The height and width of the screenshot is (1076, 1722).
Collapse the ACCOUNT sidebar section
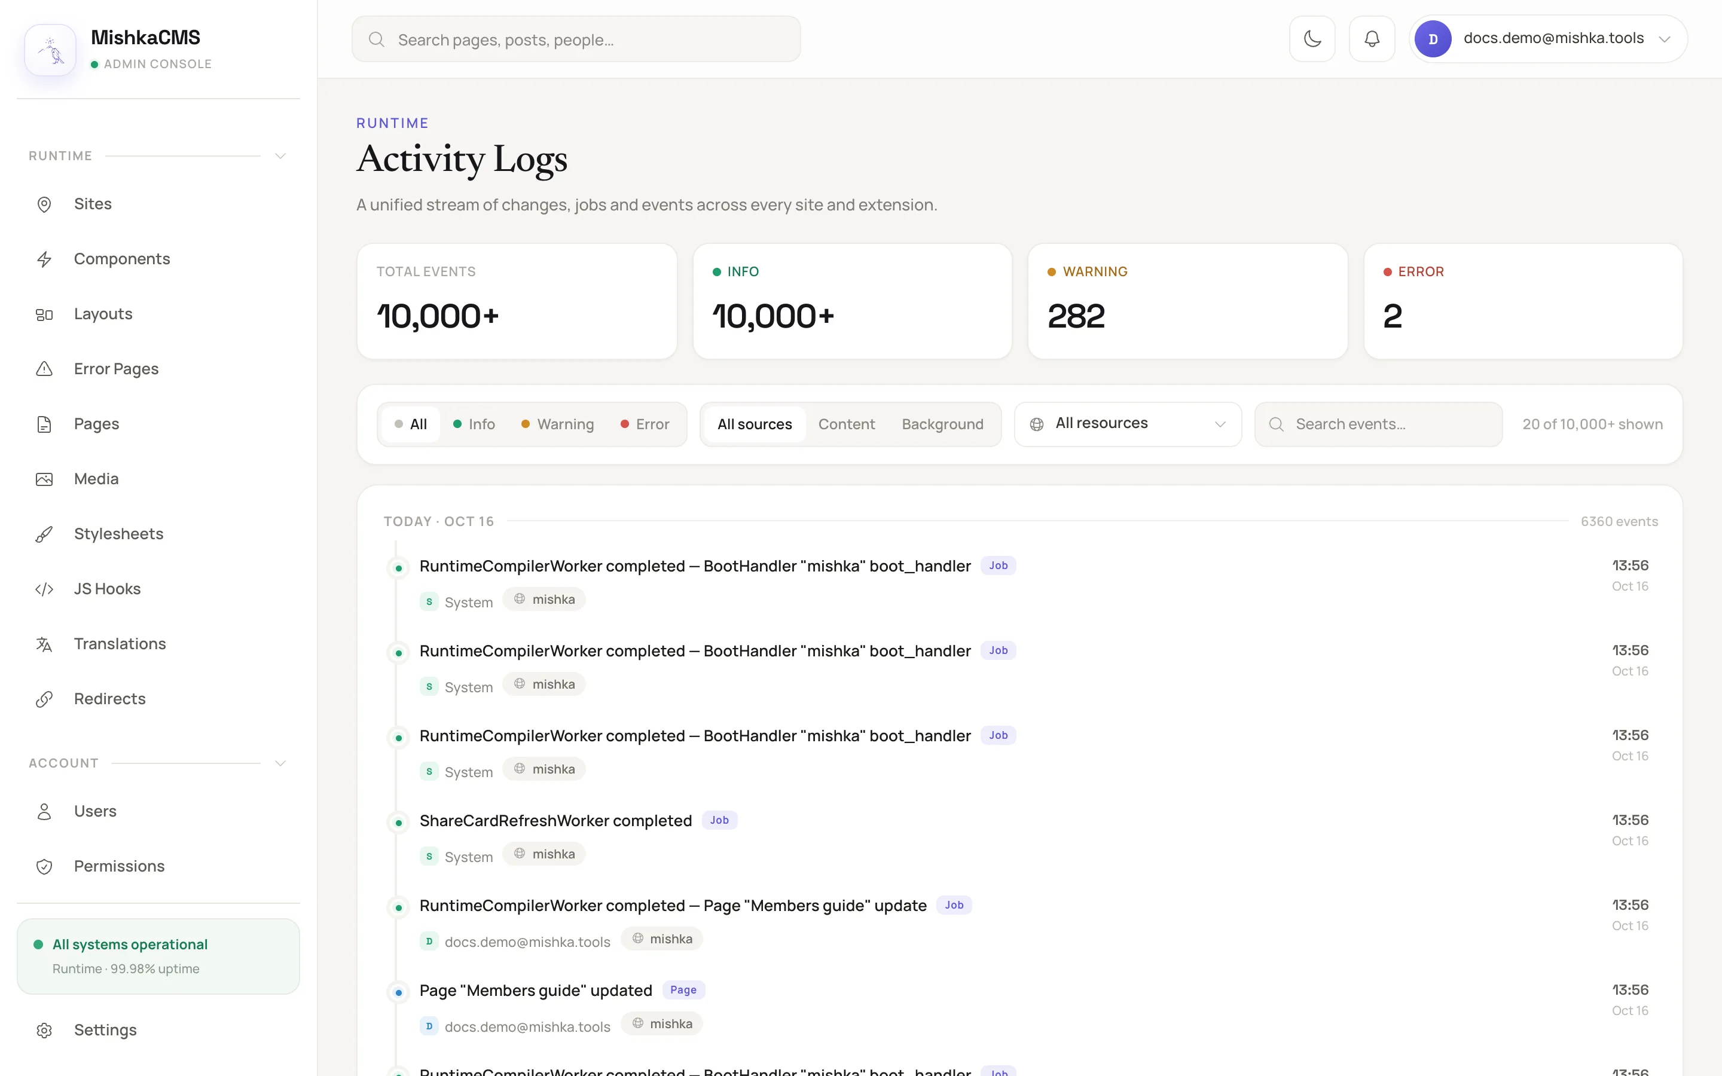280,763
